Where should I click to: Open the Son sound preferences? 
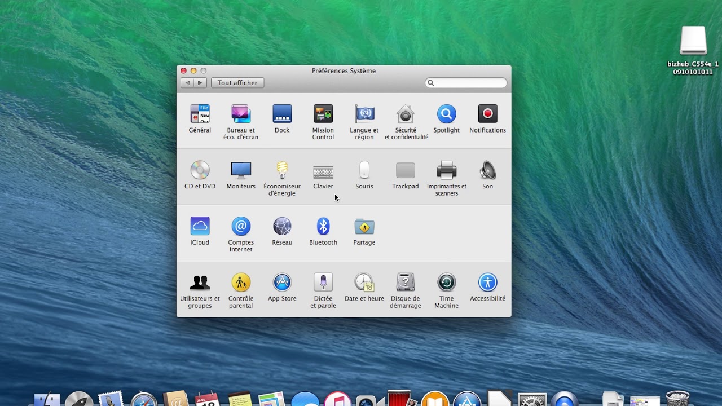487,175
